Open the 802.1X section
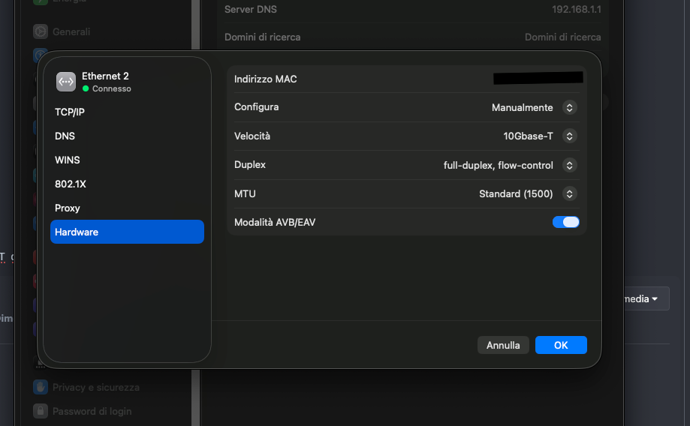 click(71, 184)
